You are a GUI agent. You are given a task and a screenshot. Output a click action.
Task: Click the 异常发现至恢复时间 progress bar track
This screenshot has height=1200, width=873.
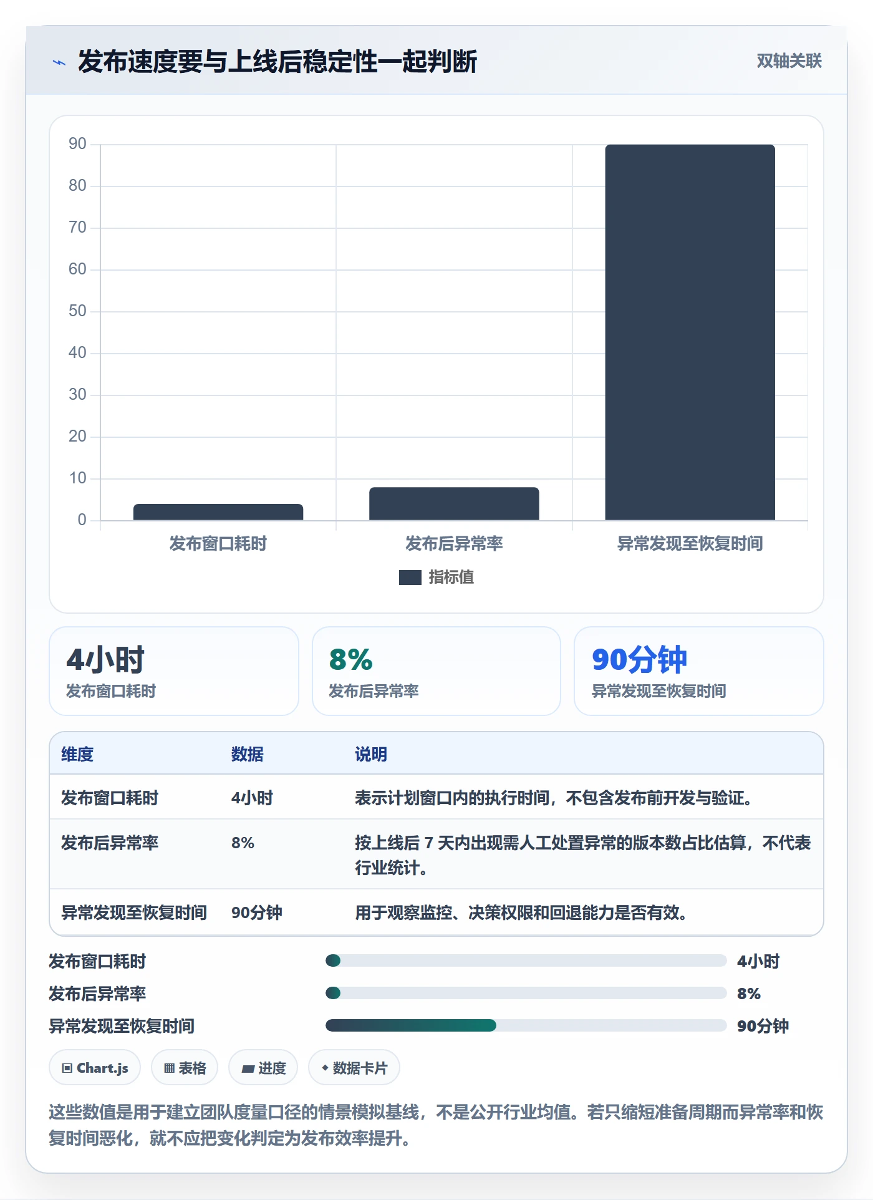tap(526, 1025)
